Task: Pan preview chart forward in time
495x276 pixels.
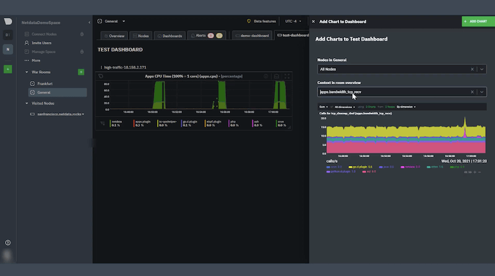Action: coord(470,172)
